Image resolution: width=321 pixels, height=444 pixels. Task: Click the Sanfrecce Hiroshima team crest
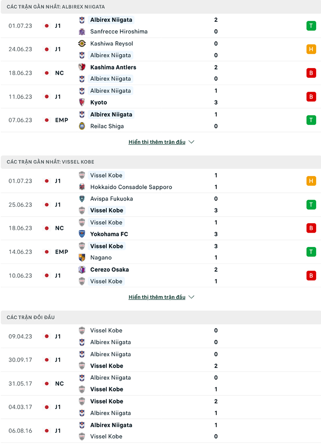coord(82,32)
